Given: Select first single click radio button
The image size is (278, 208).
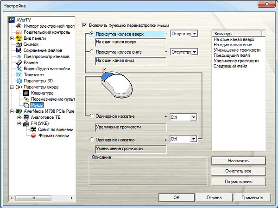Looking at the screenshot, I should tap(92, 116).
